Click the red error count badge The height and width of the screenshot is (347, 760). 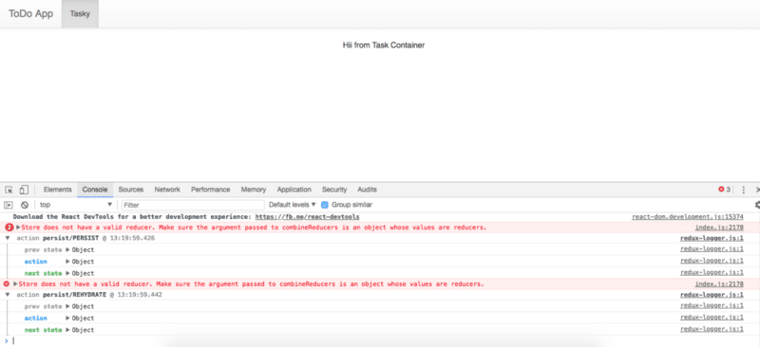(724, 190)
